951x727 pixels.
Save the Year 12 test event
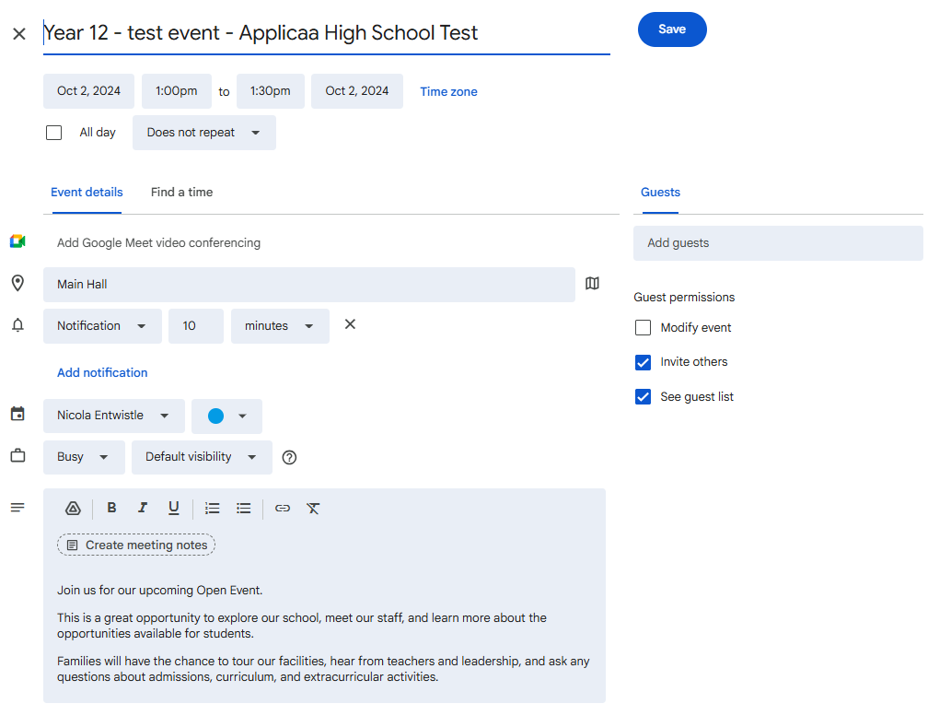coord(672,29)
